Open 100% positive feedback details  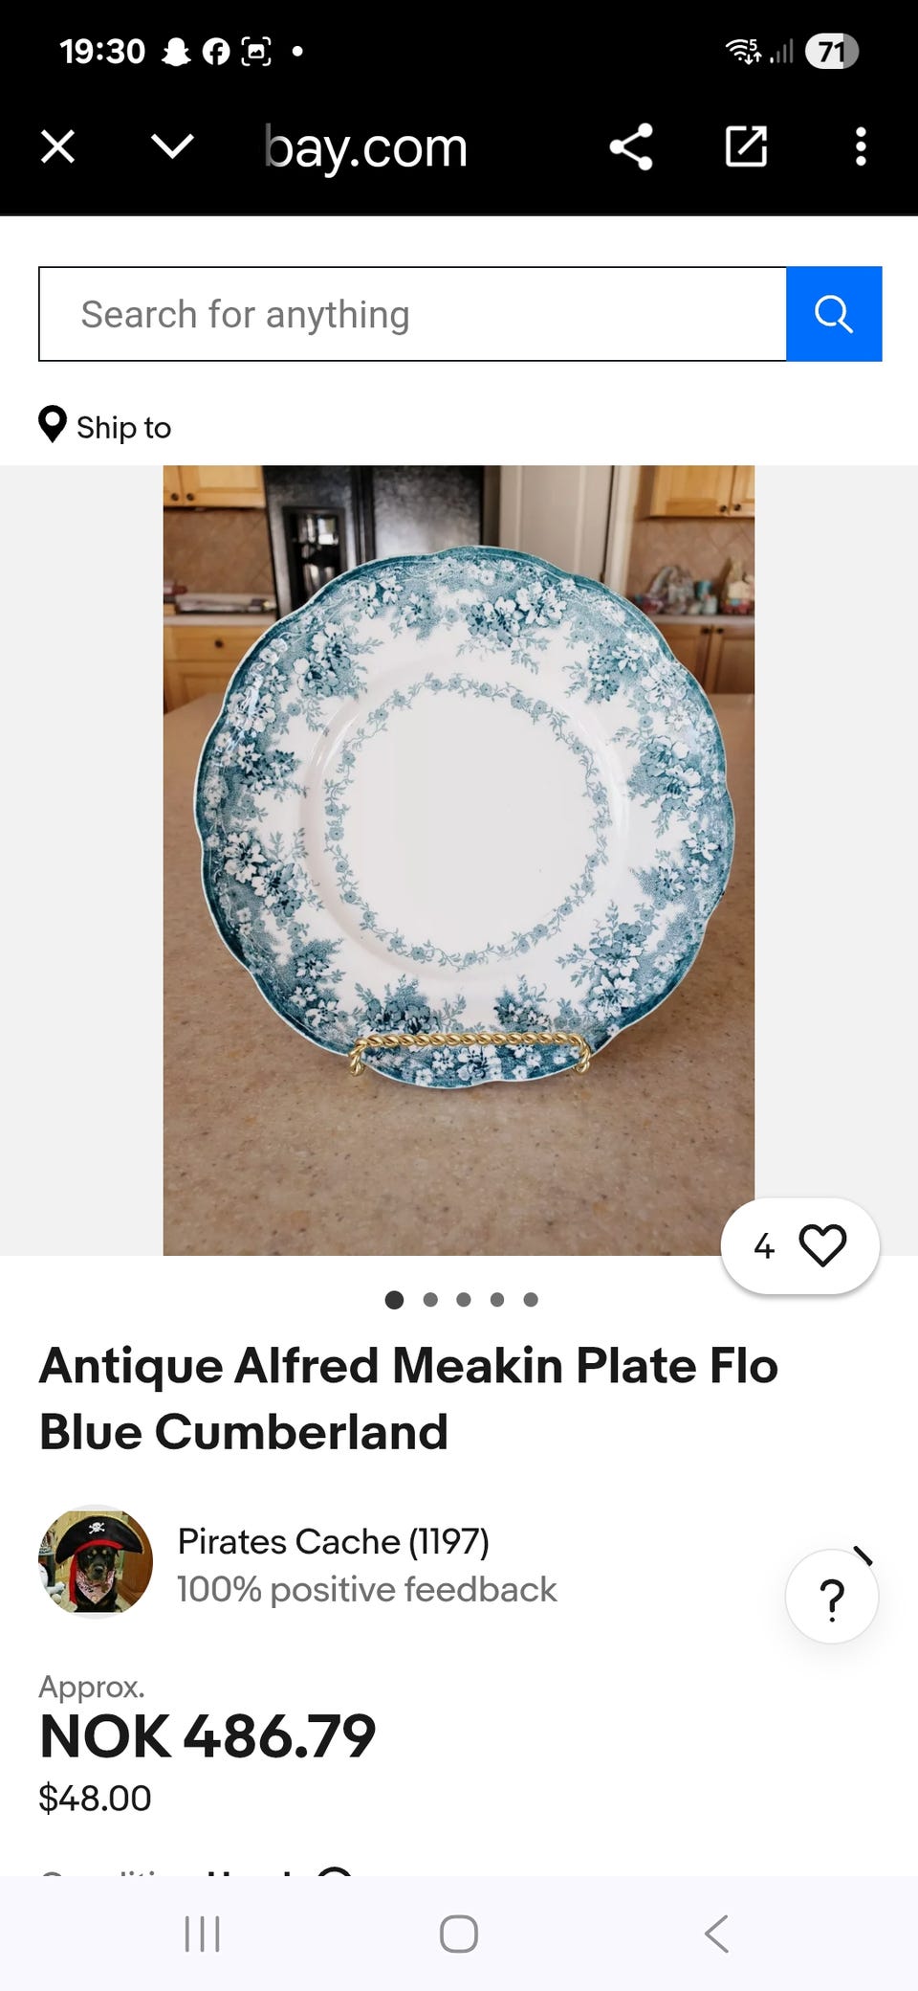[366, 1589]
